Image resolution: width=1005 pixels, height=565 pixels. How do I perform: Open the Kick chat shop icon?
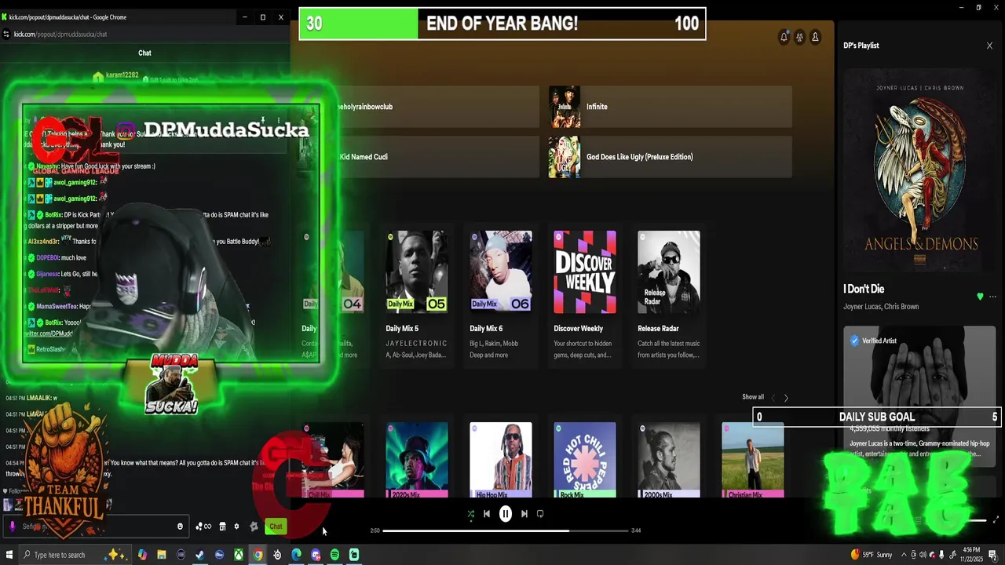(x=222, y=527)
